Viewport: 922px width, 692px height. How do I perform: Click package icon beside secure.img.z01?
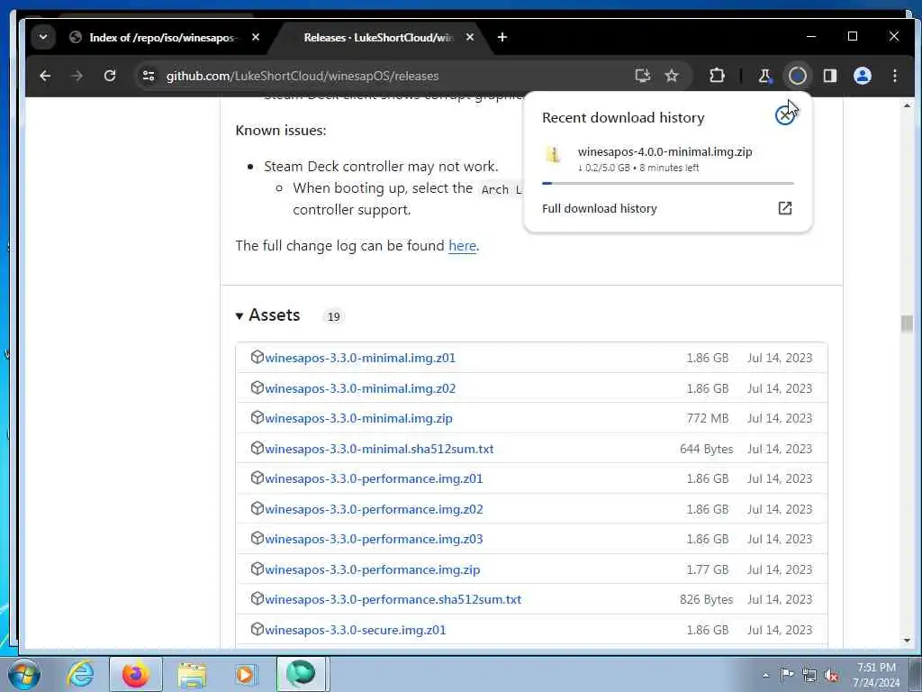coord(257,629)
